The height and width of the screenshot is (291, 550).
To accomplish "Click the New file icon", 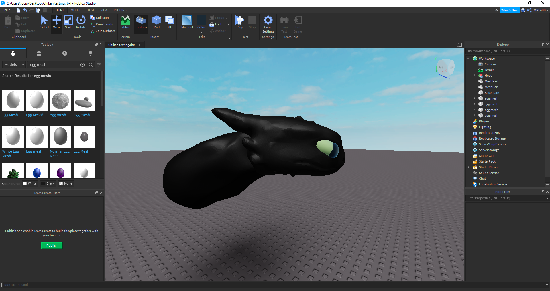I will click(x=18, y=10).
